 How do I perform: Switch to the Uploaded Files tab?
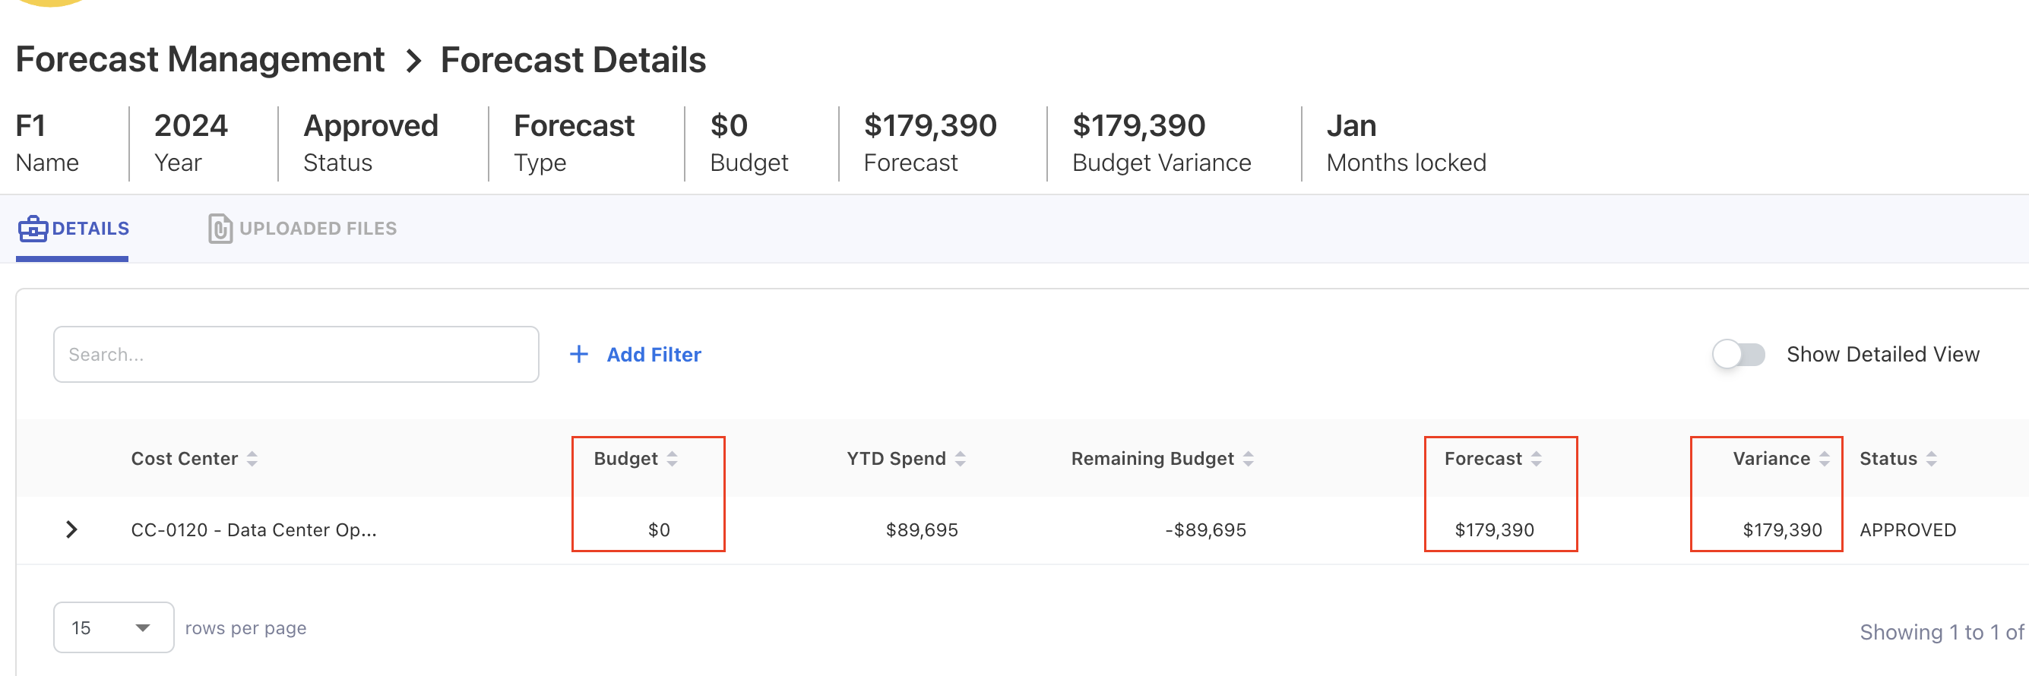(x=318, y=229)
